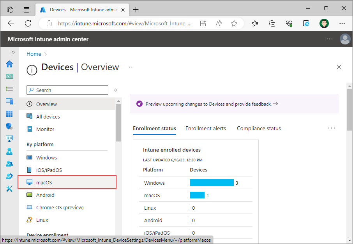The height and width of the screenshot is (244, 353).
Task: Open Intune header more options ellipsis
Action: tap(330, 39)
